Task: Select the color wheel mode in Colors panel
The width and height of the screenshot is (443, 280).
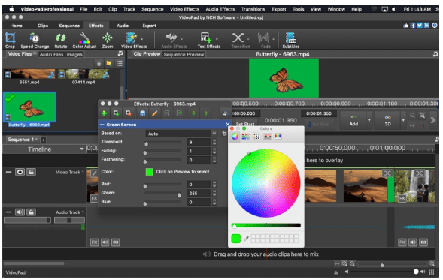Action: [x=235, y=137]
